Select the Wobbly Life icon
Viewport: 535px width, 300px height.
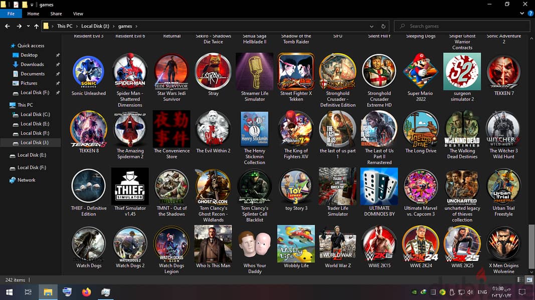point(296,244)
